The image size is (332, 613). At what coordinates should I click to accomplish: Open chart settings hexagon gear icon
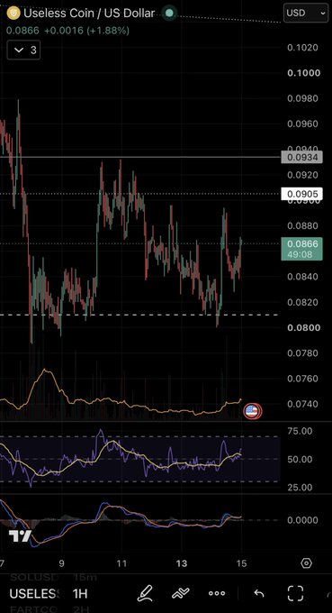click(307, 563)
